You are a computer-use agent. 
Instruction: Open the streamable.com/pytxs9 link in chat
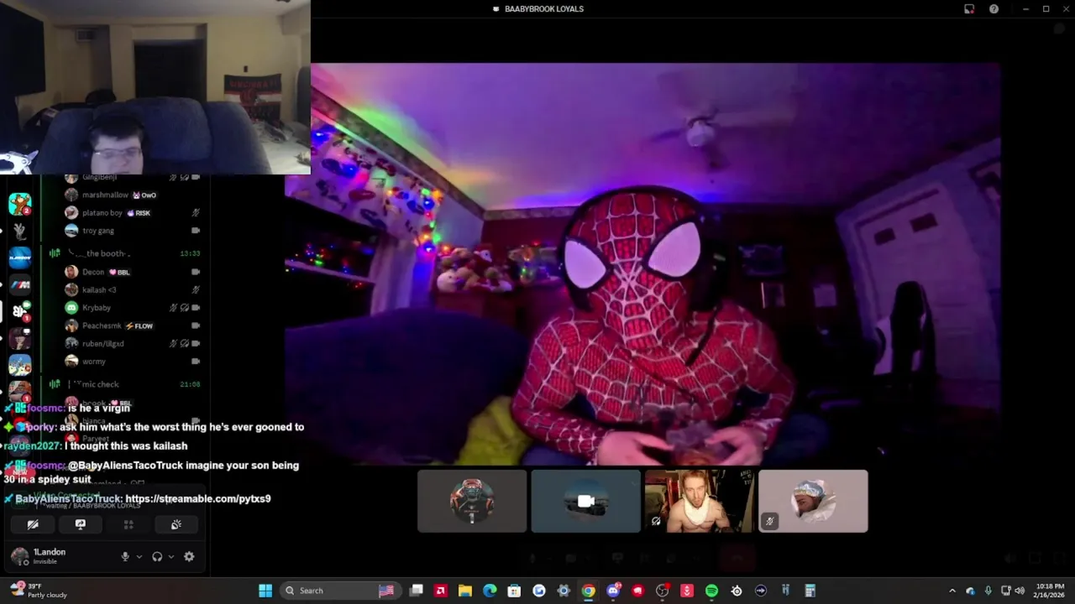tap(198, 498)
